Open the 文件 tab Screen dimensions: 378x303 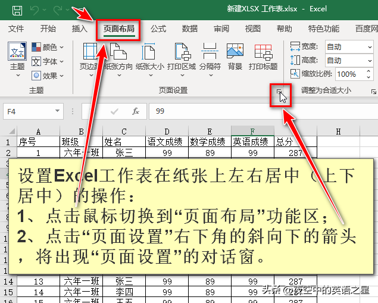[16, 29]
